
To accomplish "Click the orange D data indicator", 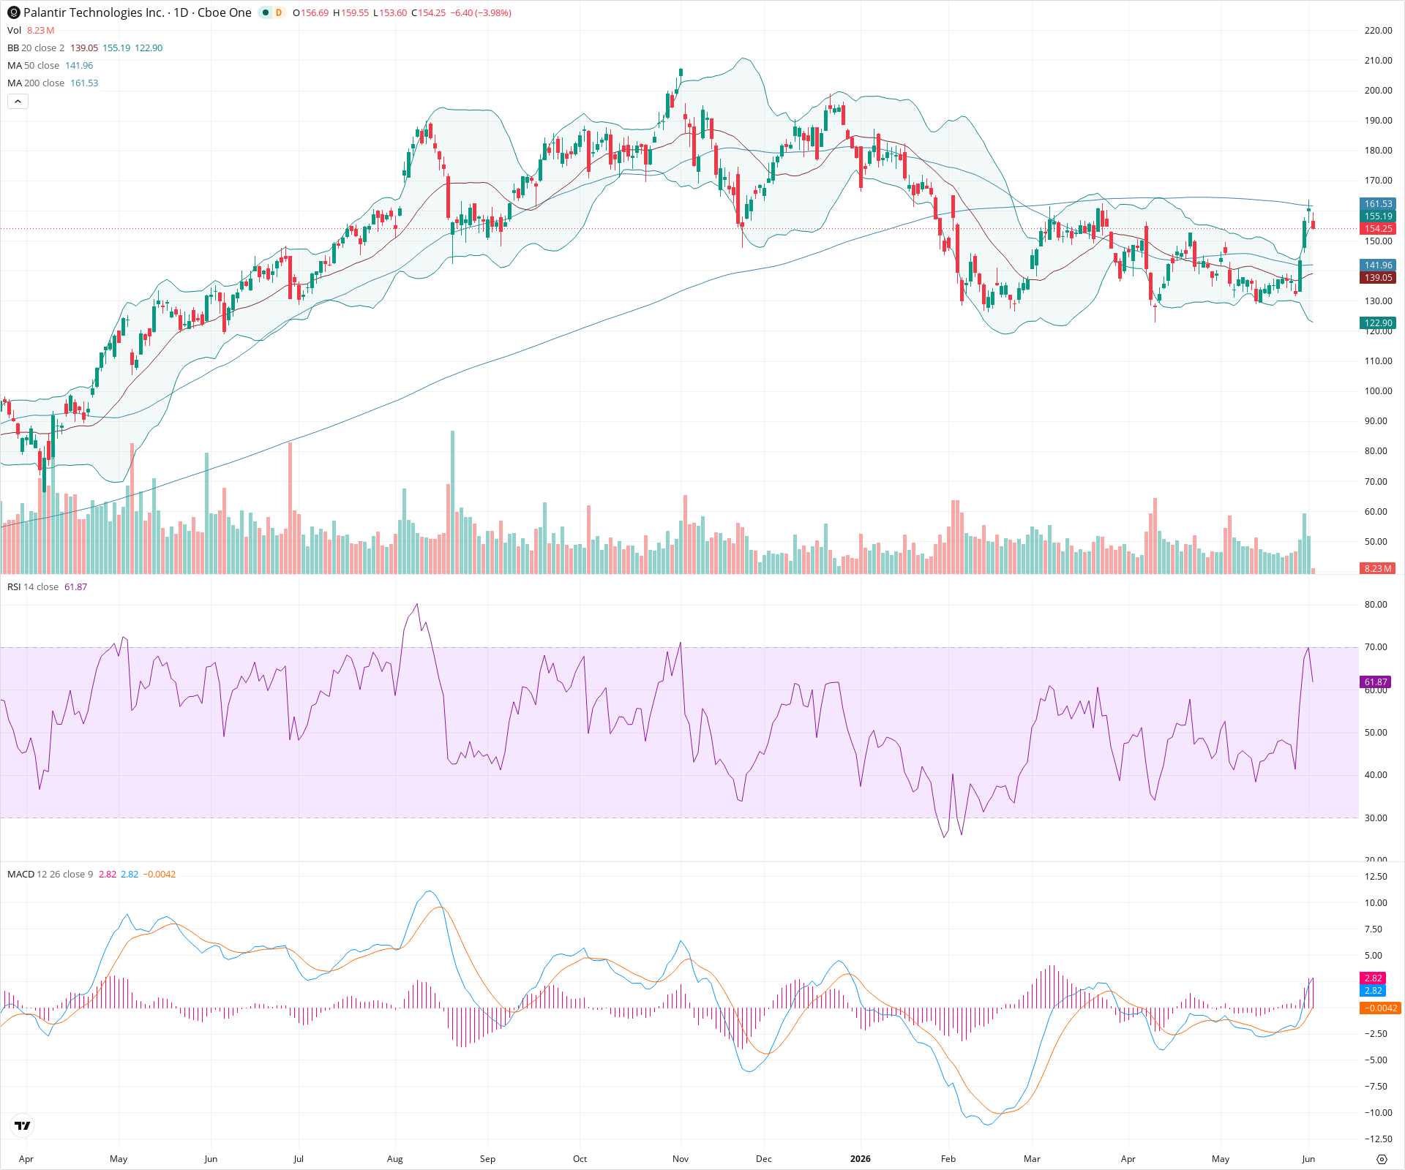I will tap(279, 12).
